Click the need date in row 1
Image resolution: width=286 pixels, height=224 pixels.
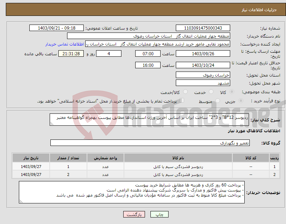31,167
